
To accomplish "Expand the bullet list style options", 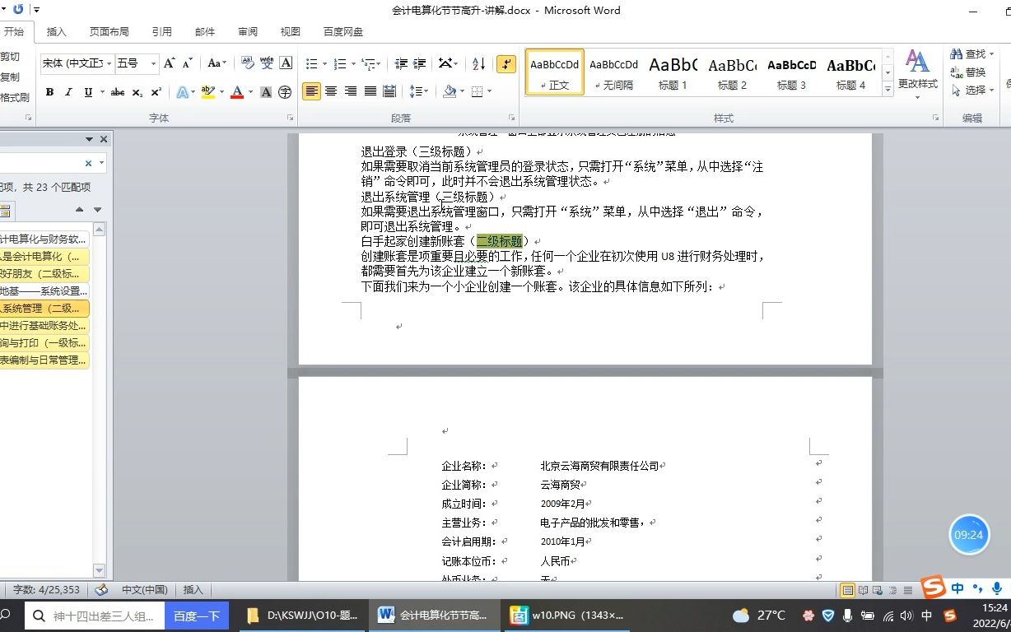I will [x=324, y=63].
